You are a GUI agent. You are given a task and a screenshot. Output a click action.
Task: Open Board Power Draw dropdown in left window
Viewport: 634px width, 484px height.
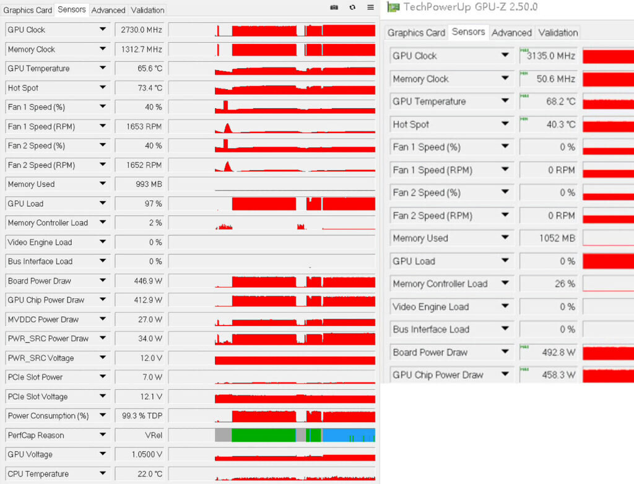tap(103, 280)
